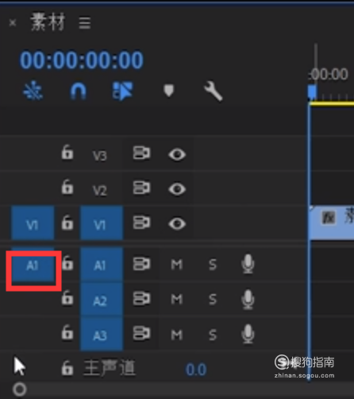354x399 pixels.
Task: Toggle lock on track V3
Action: [x=67, y=153]
